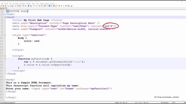Open the Settings menu
This screenshot has width=186, height=104.
tap(28, 4)
